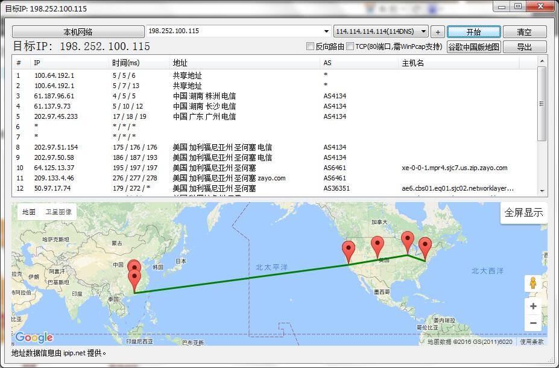559x368 pixels.
Task: Enable the 反向路由 checkbox
Action: pyautogui.click(x=311, y=46)
